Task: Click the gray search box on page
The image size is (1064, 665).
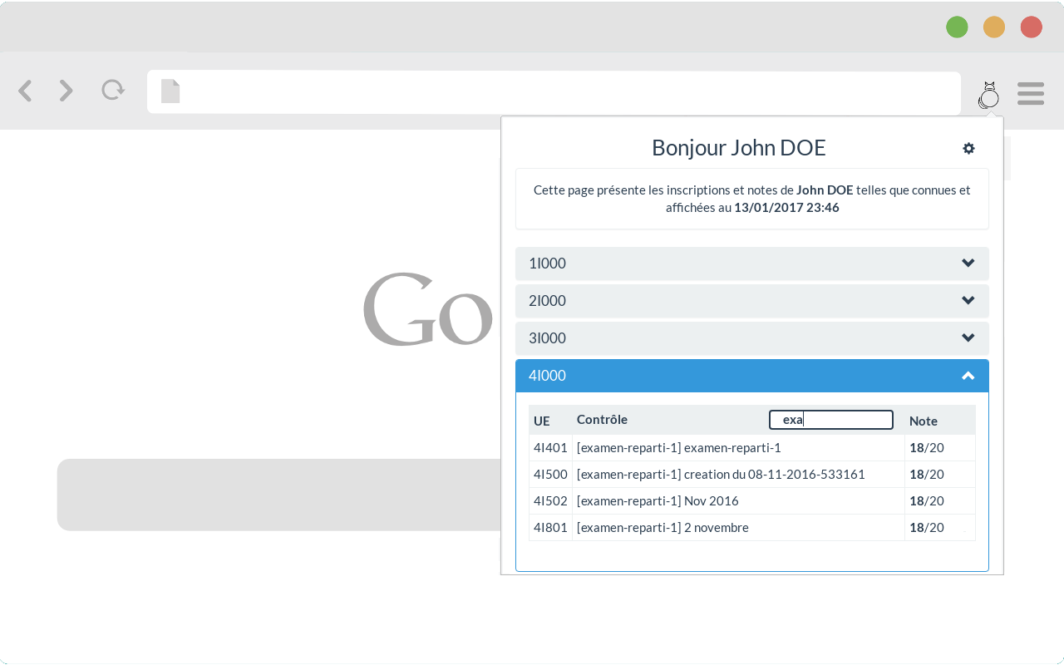Action: click(278, 495)
